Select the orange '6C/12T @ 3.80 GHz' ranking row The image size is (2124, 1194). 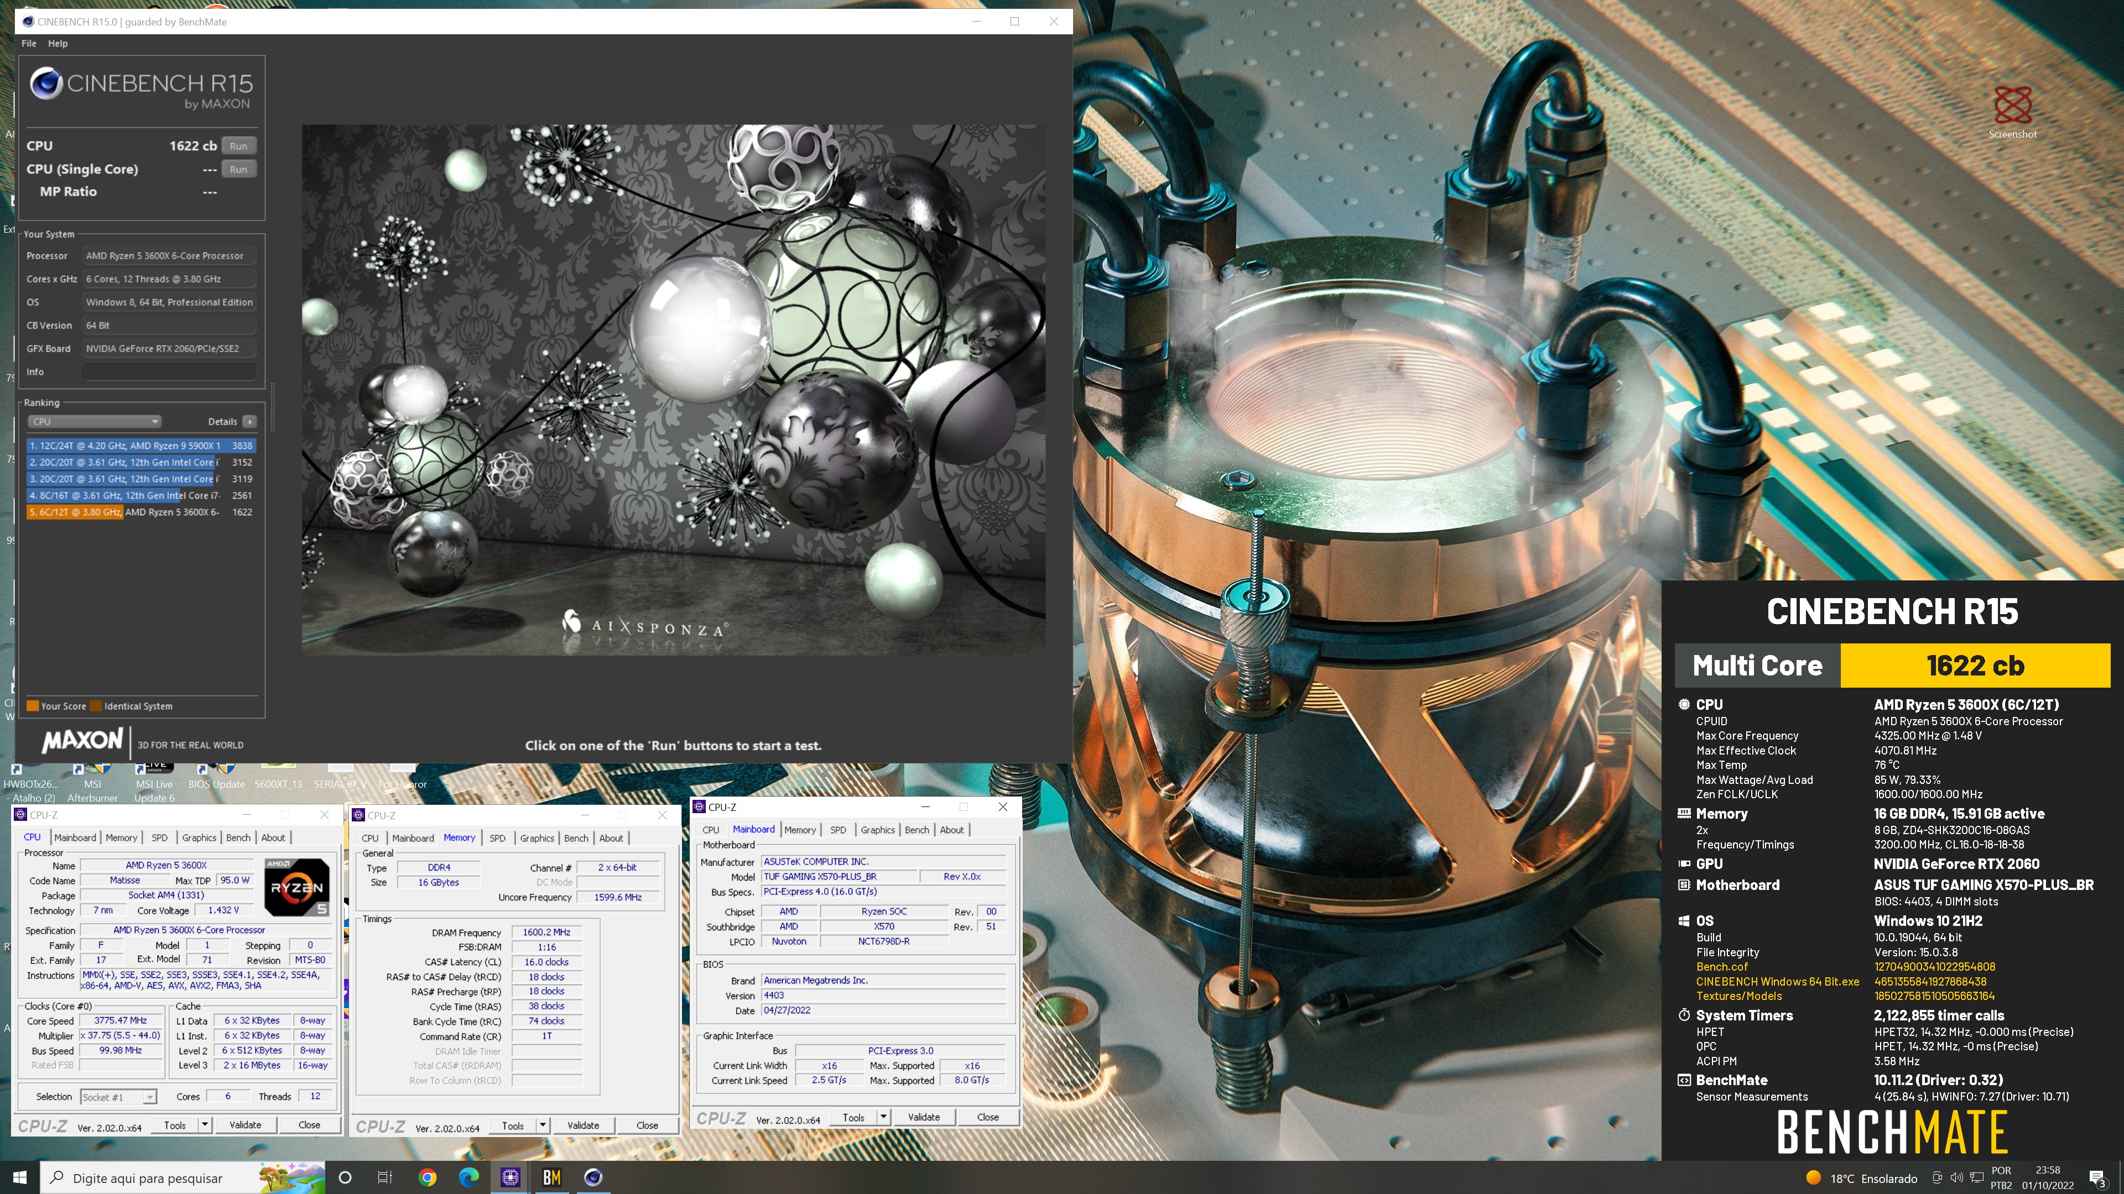click(141, 512)
